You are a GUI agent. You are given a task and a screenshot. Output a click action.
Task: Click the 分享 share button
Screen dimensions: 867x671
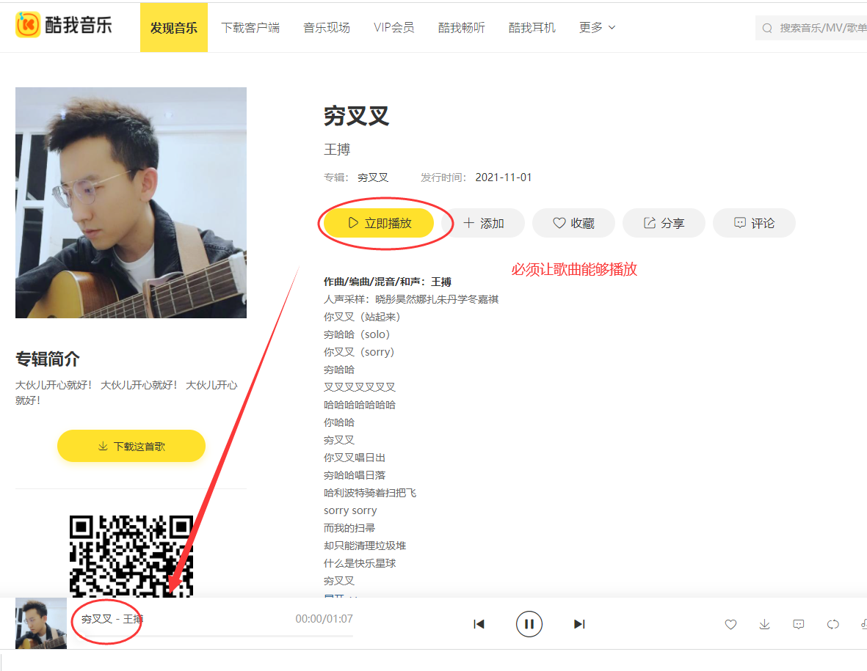tap(664, 223)
